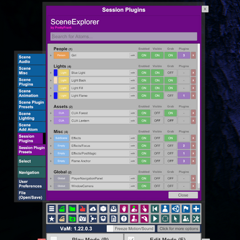The width and height of the screenshot is (240, 240).
Task: Click the Unity logo icon
Action: 176,209
